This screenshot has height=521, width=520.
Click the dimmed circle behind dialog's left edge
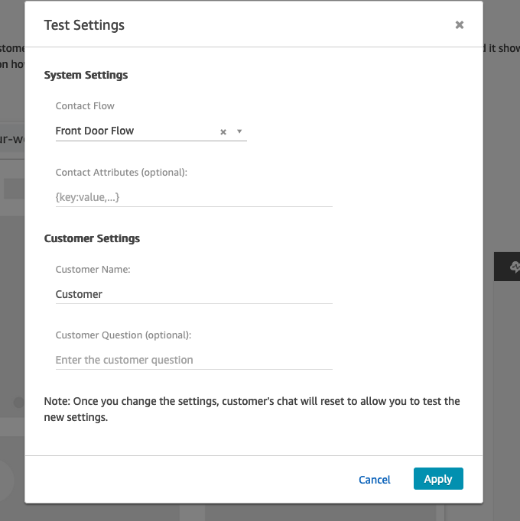19,402
